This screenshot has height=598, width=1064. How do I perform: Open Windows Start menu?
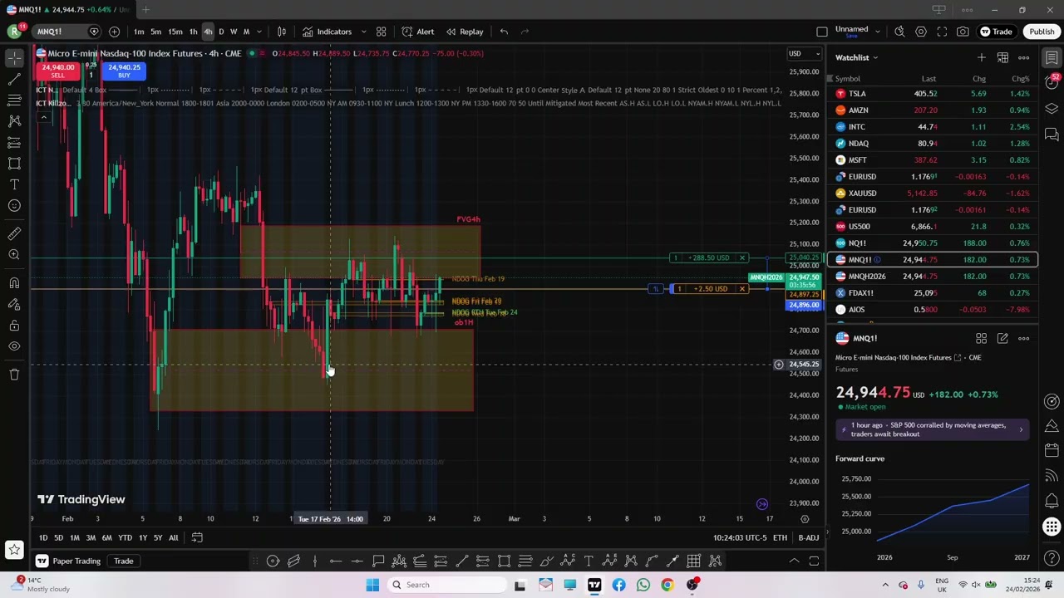point(372,585)
